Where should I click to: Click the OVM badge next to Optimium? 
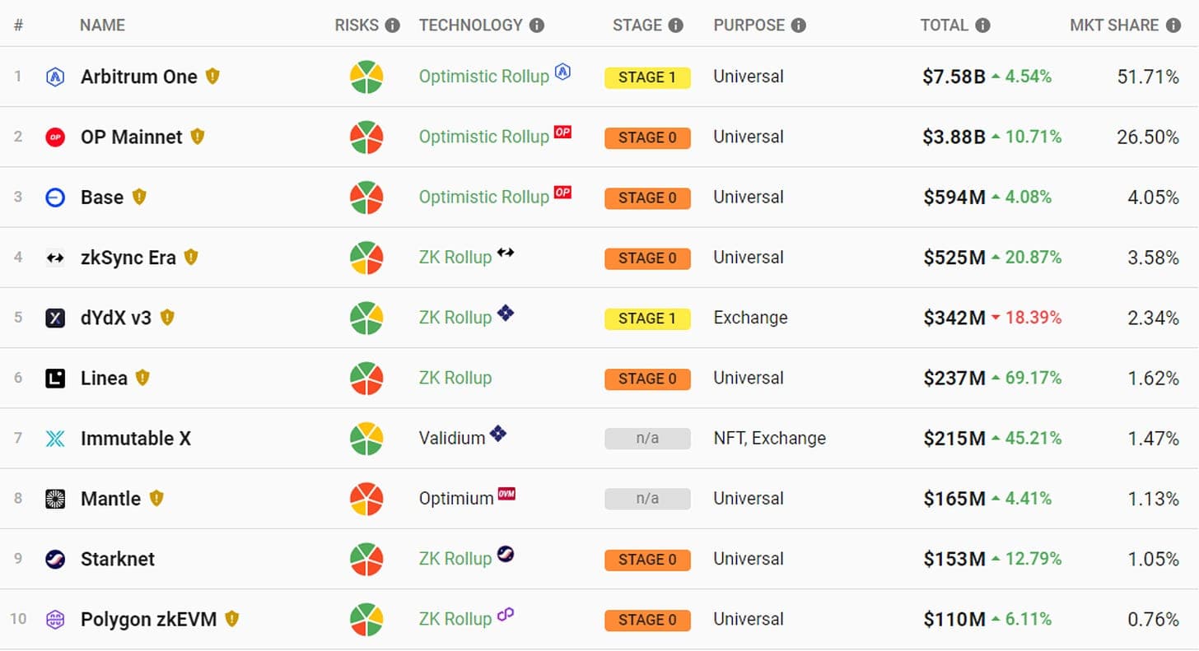tap(506, 494)
